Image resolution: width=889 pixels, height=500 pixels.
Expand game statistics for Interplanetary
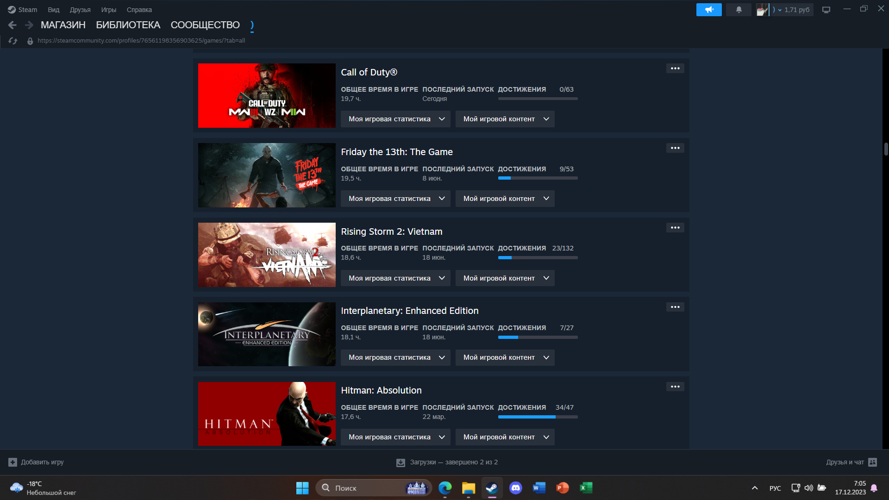(395, 357)
